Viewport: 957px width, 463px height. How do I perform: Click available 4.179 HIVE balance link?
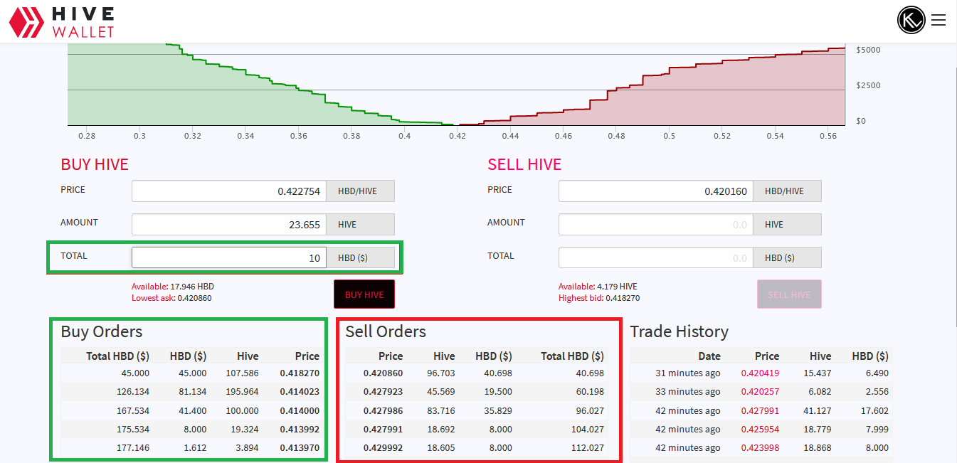(x=598, y=287)
